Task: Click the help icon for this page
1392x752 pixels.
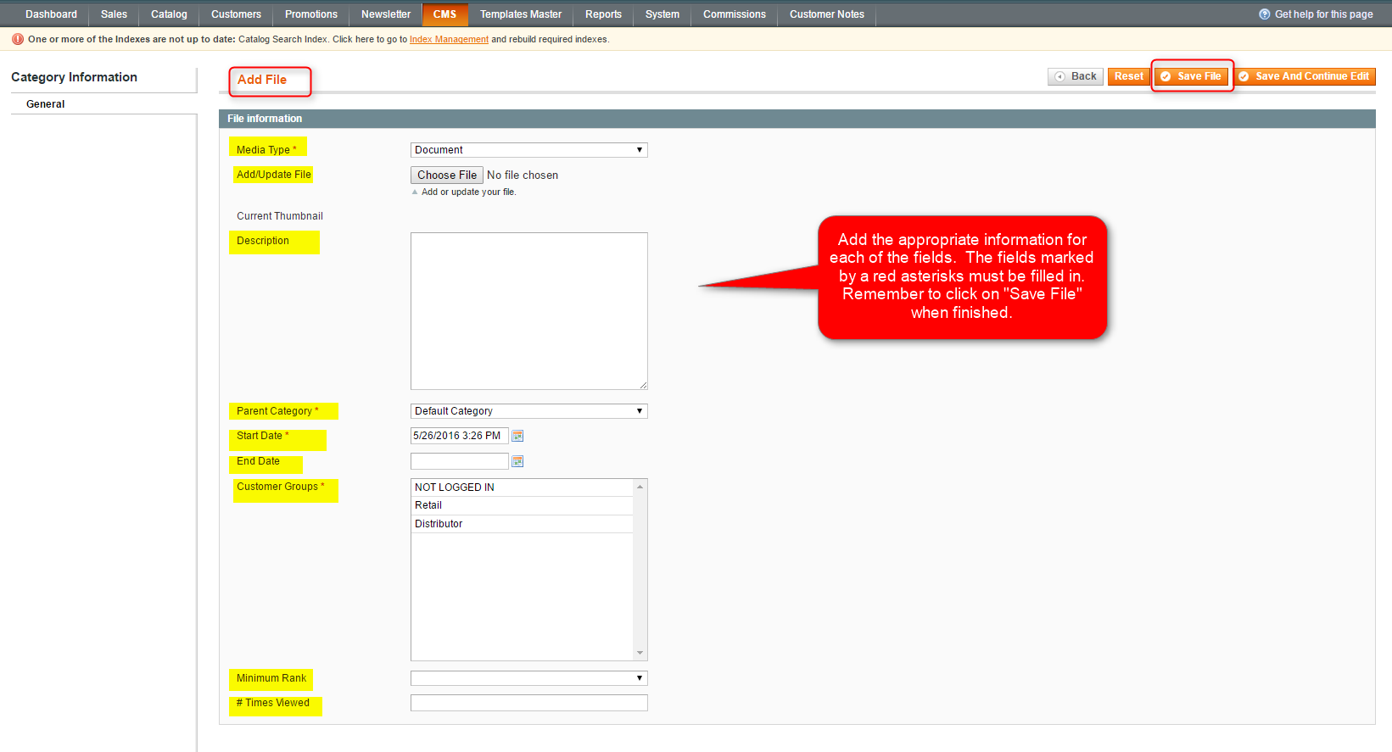Action: tap(1264, 14)
